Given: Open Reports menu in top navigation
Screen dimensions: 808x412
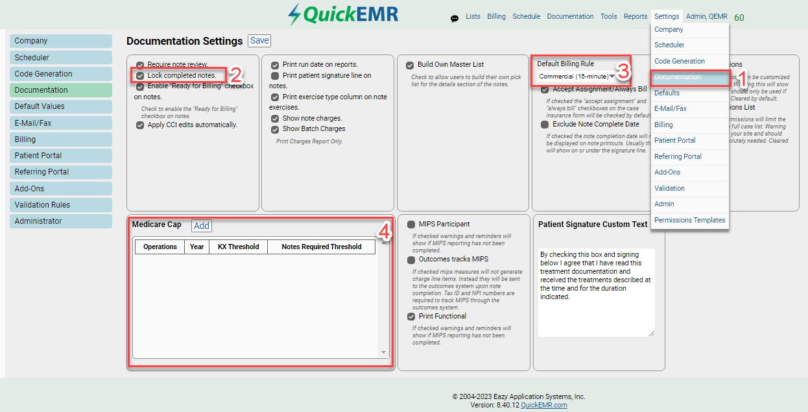Looking at the screenshot, I should 636,17.
